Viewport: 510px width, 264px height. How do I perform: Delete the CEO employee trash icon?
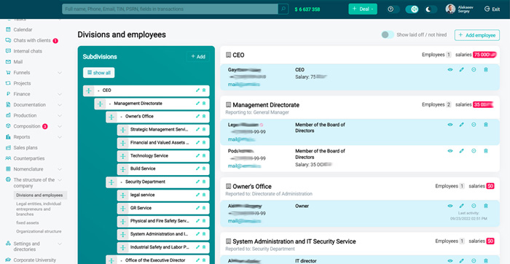click(486, 70)
